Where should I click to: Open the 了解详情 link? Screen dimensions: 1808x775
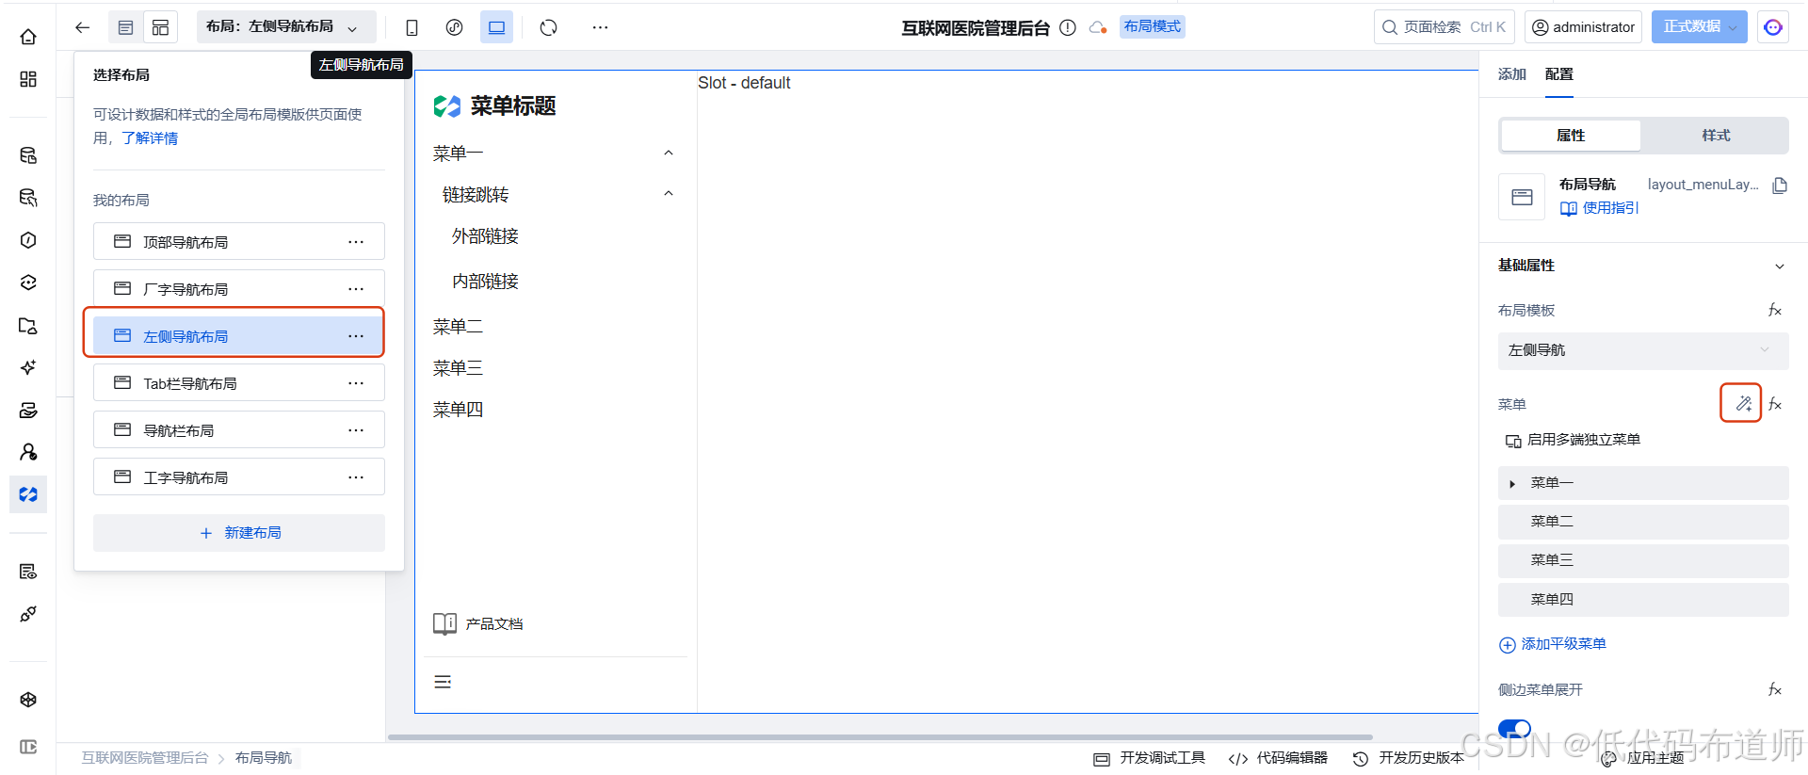tap(150, 138)
